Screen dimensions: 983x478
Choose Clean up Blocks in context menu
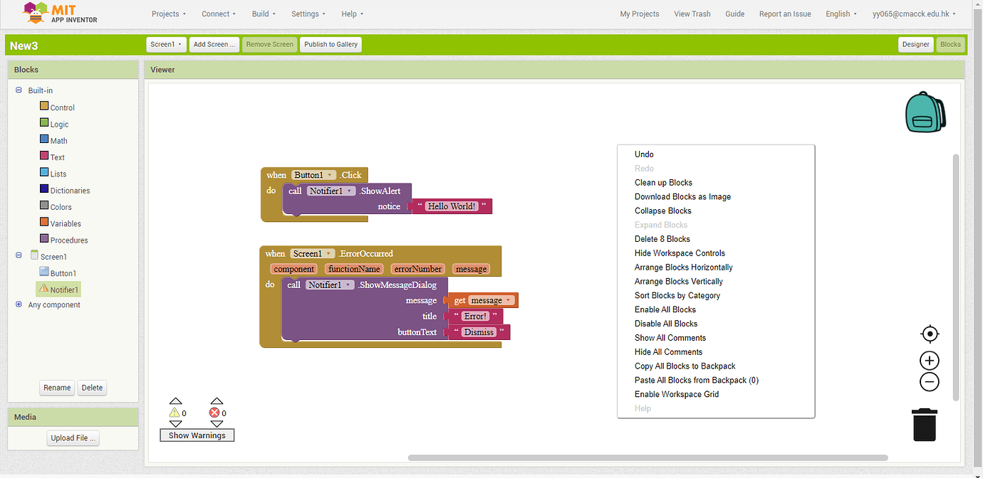[663, 182]
